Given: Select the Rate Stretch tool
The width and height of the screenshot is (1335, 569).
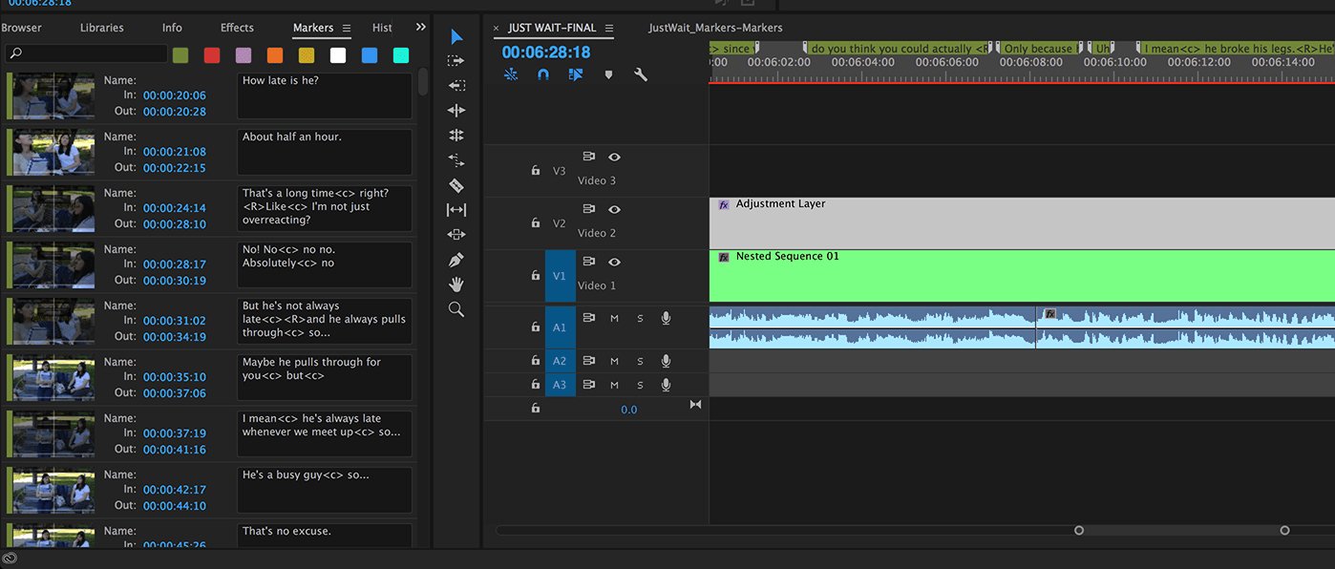Looking at the screenshot, I should (x=456, y=160).
